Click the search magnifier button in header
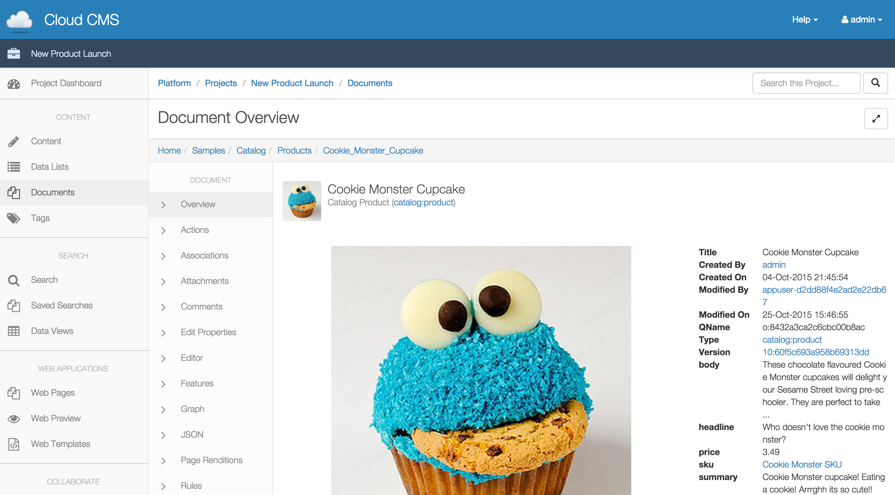 [x=875, y=83]
